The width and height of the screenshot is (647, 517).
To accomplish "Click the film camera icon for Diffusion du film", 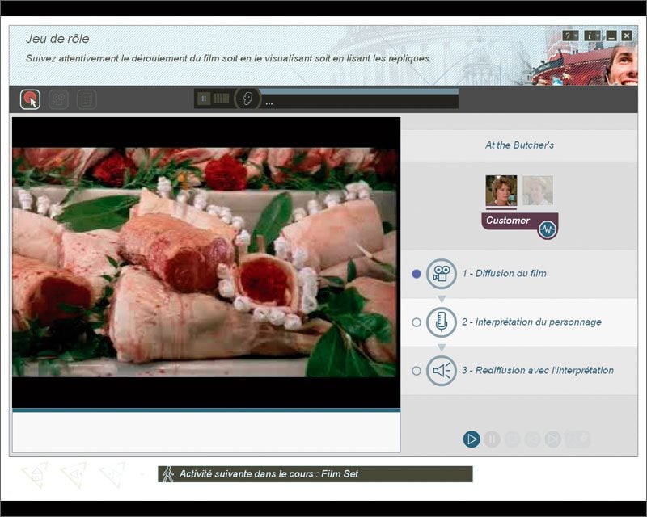I will tap(442, 274).
